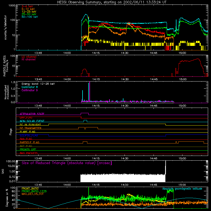Click the "Degrees or %" axis label
This screenshot has width=211, height=211.
click(x=7, y=198)
